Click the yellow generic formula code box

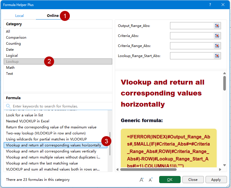(169, 148)
